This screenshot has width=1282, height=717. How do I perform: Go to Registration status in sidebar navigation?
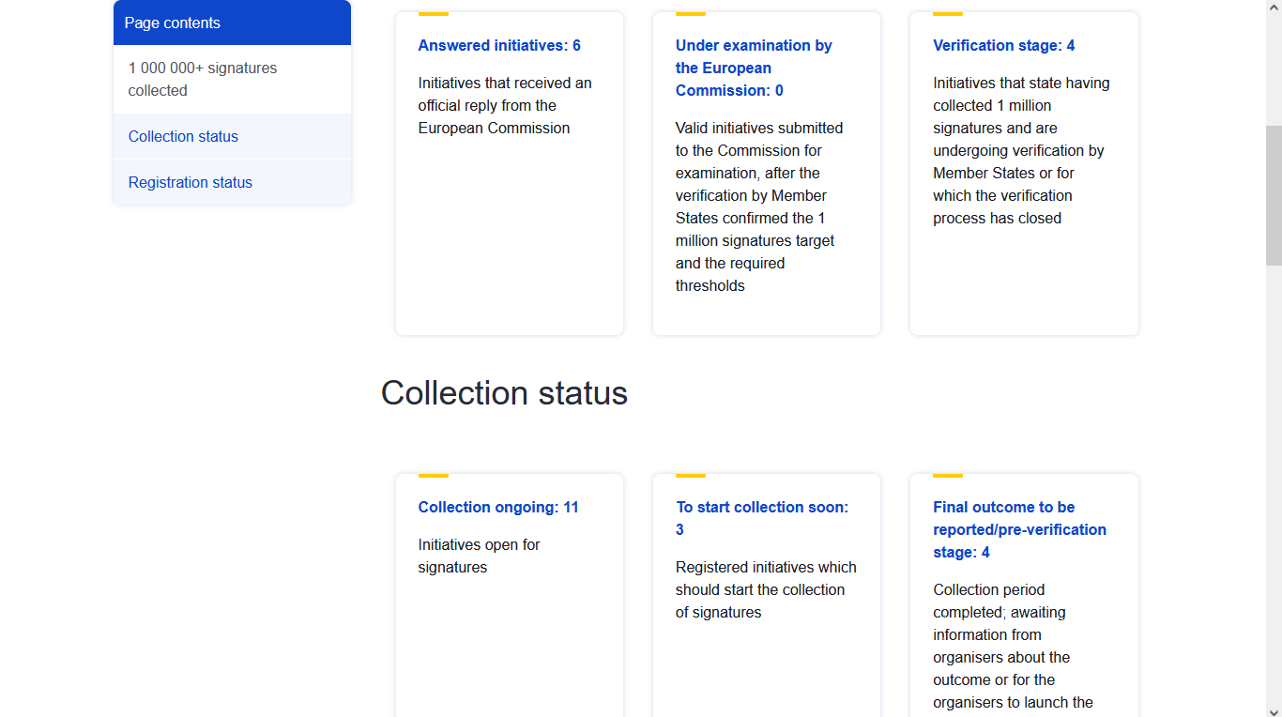(x=191, y=182)
